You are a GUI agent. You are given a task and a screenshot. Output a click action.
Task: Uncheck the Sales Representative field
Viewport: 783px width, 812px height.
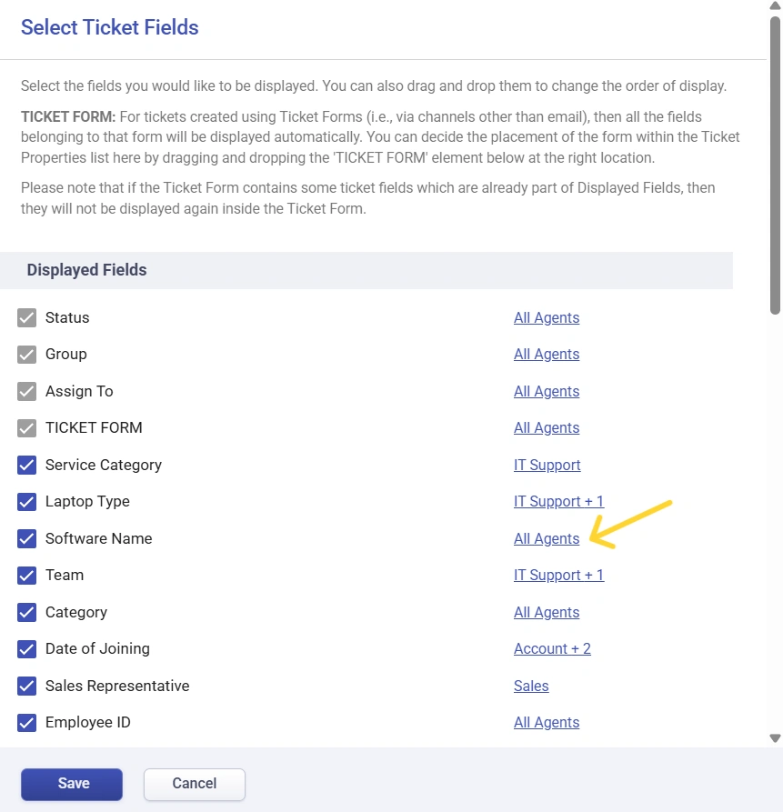coord(26,687)
